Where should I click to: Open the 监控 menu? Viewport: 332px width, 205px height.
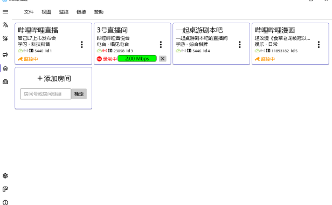pos(64,12)
